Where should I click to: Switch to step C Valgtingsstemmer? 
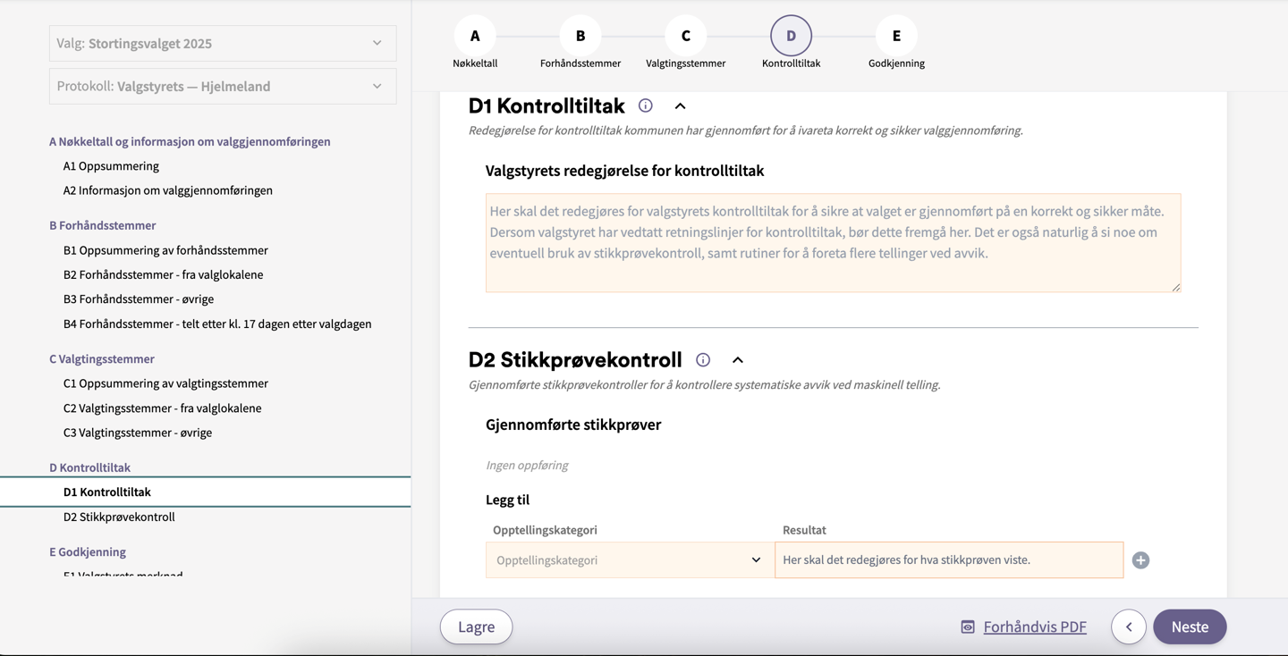[686, 36]
